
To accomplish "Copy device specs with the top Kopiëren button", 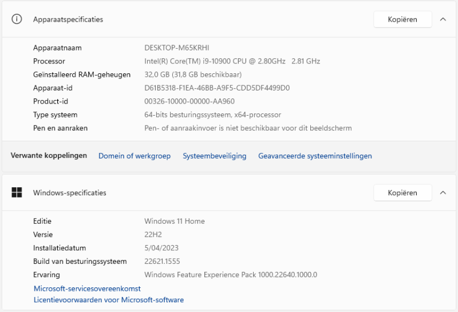I will click(402, 19).
